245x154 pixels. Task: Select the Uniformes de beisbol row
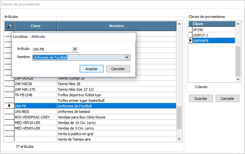[x=116, y=112]
